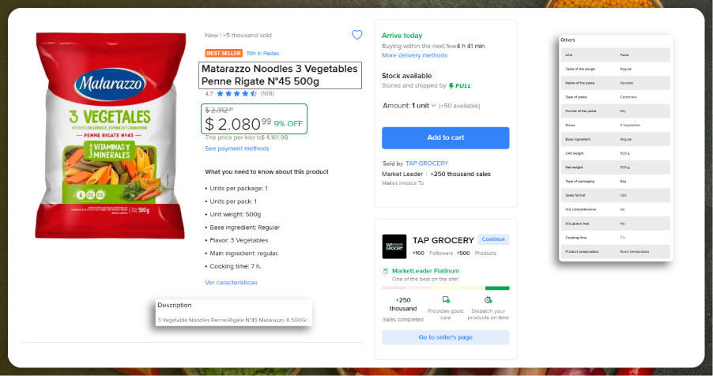Image resolution: width=713 pixels, height=376 pixels.
Task: Click the TAP GROCERY seller logo
Action: 394,246
